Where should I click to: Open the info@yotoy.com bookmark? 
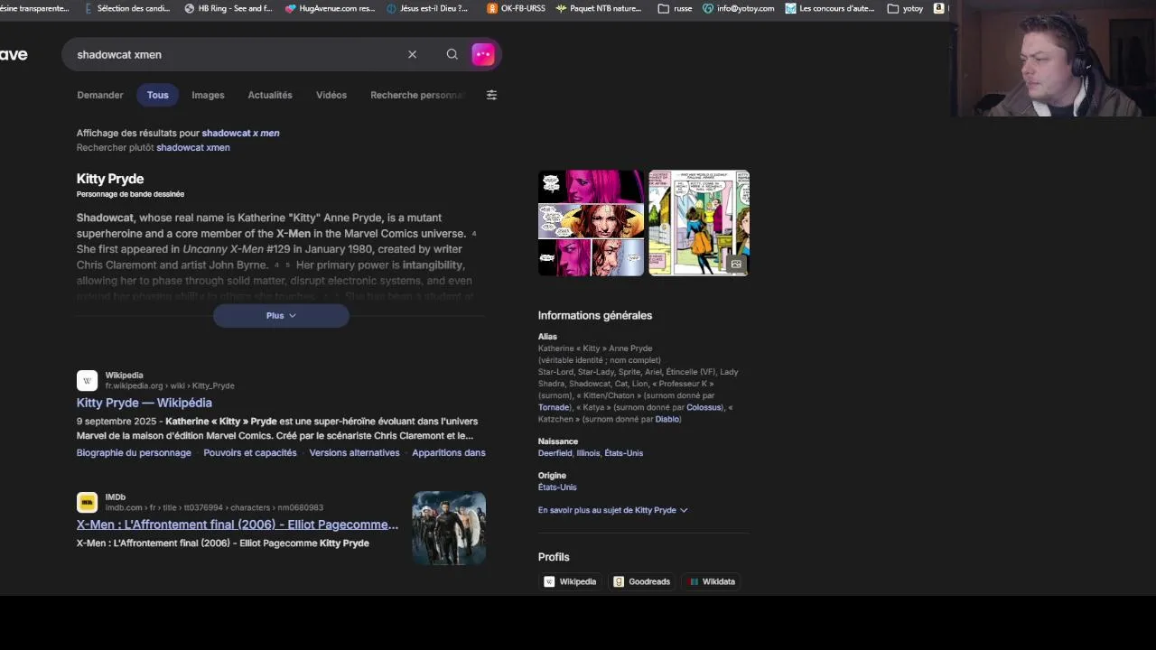[x=739, y=8]
